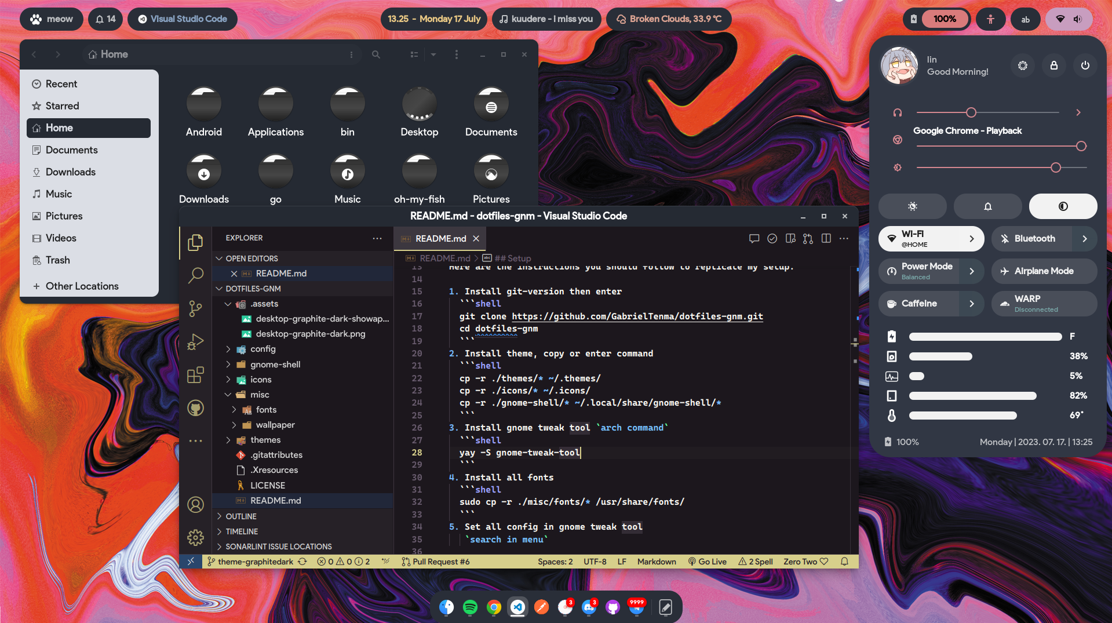
Task: Open GitHub panel in activity bar
Action: click(195, 408)
